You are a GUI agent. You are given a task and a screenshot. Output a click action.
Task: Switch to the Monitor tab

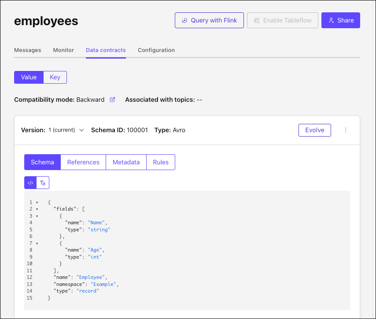(x=63, y=50)
